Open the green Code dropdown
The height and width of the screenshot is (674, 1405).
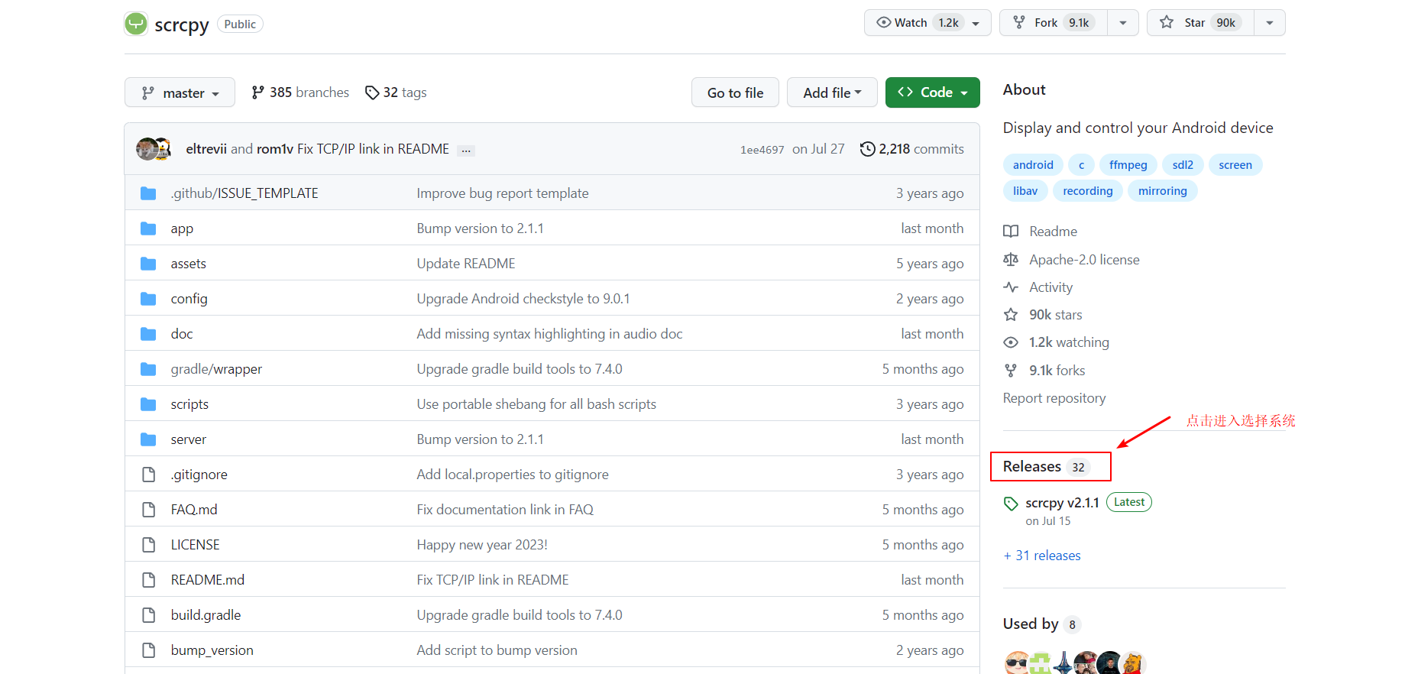pyautogui.click(x=933, y=92)
